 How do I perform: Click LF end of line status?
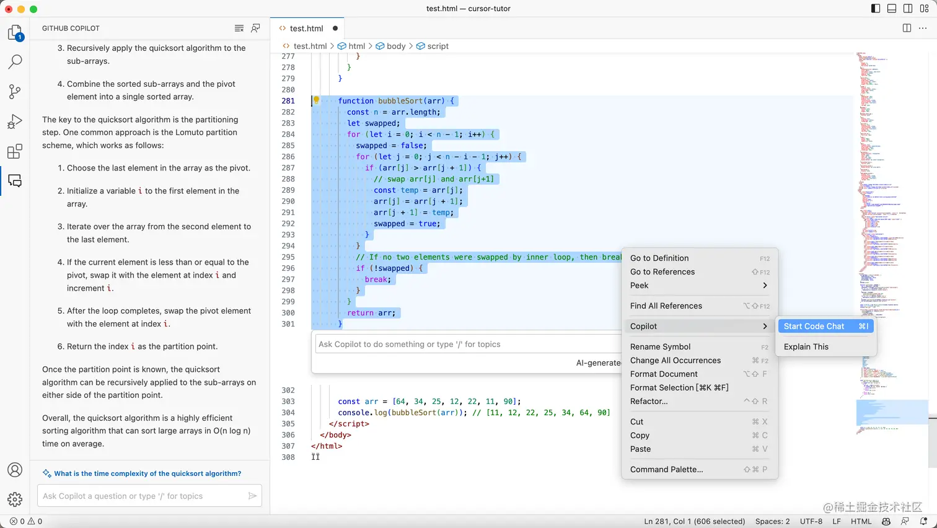point(837,521)
